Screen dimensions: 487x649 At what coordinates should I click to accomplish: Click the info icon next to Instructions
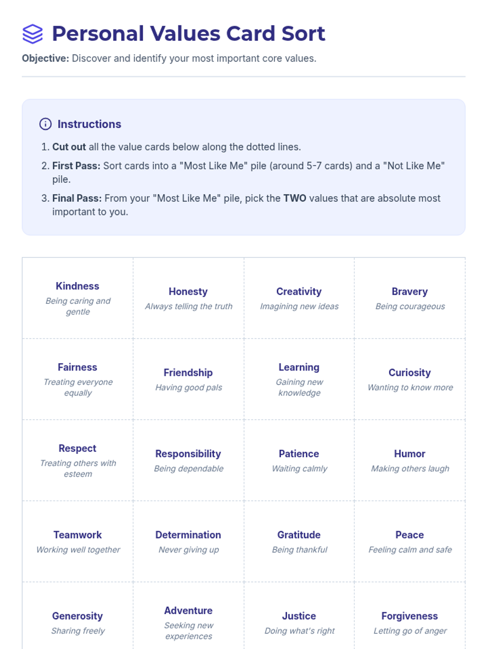tap(45, 124)
